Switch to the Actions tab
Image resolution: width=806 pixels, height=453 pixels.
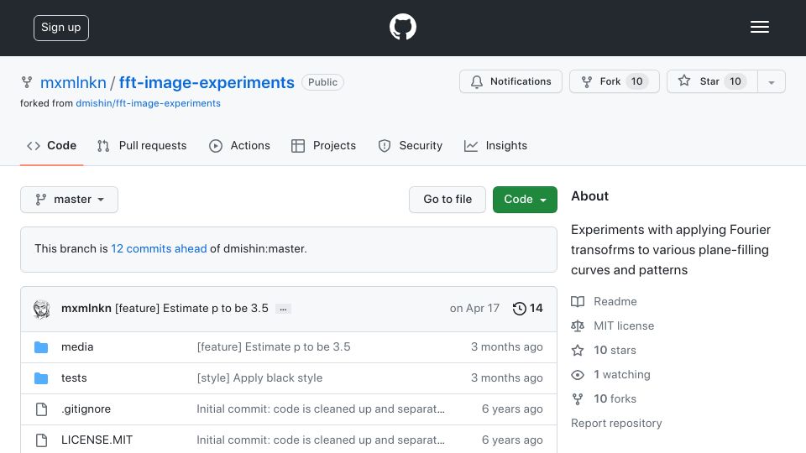[239, 146]
